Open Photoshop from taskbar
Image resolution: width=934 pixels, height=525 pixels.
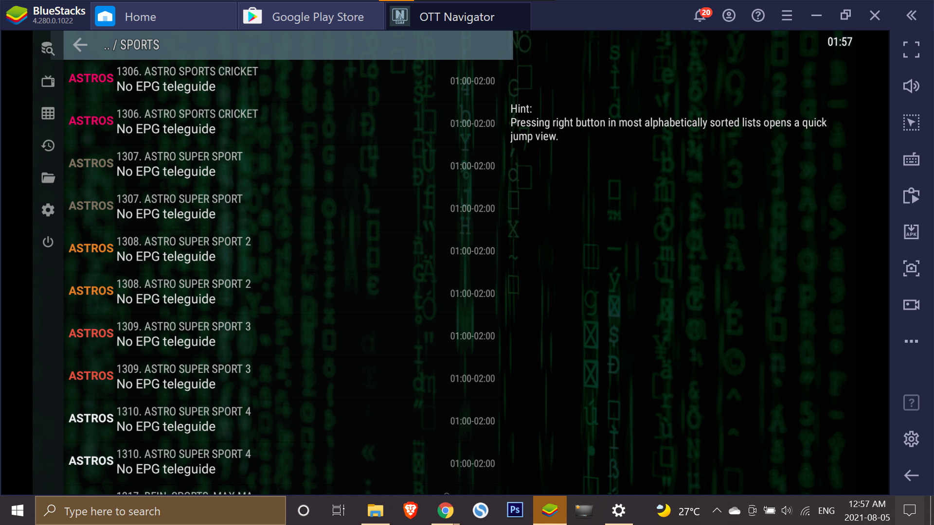pyautogui.click(x=515, y=510)
